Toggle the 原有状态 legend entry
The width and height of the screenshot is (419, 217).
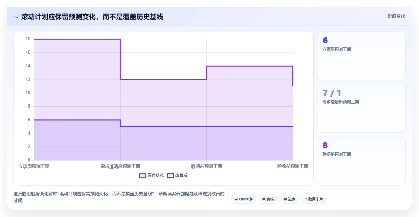(151, 175)
